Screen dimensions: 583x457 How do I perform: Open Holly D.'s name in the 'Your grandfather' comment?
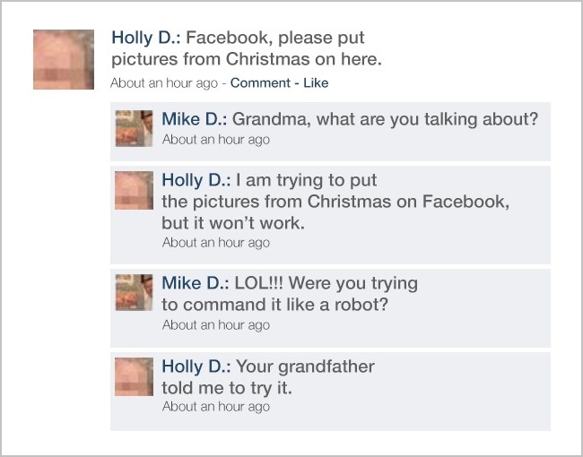(196, 366)
